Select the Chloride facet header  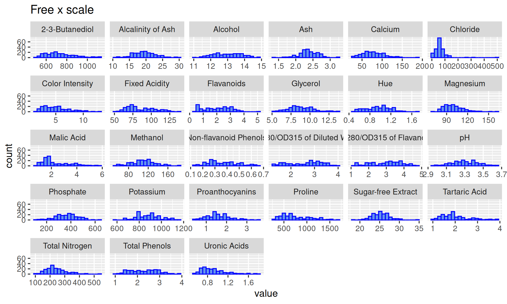pos(464,29)
